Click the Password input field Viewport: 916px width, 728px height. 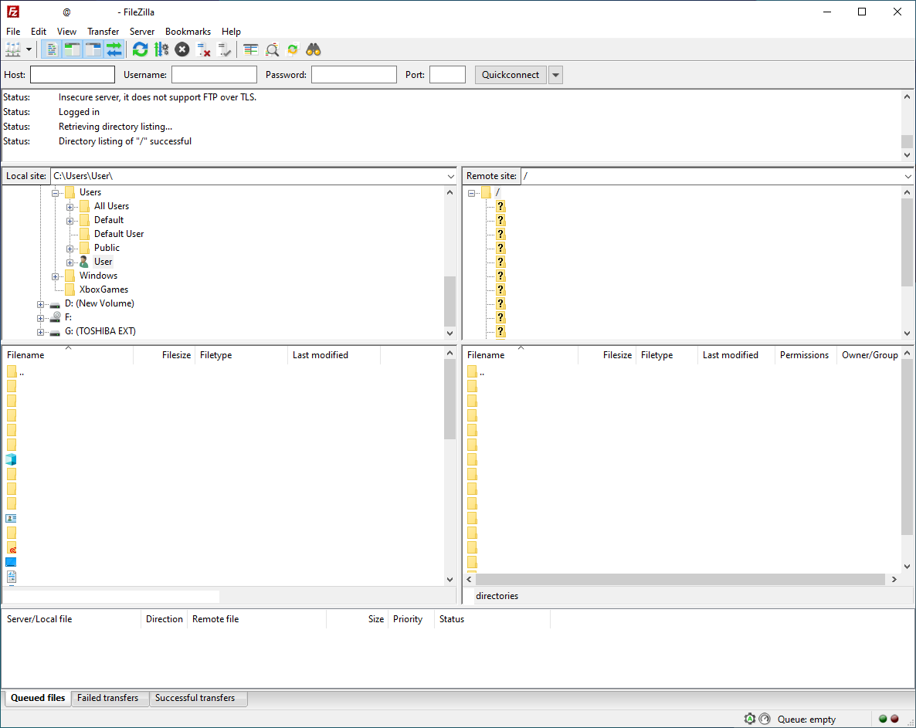[x=354, y=75]
